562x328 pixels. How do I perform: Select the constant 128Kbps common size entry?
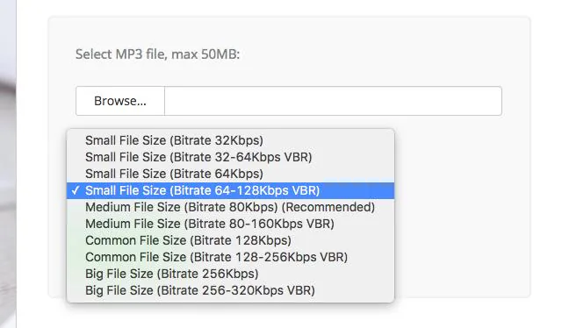coord(230,240)
